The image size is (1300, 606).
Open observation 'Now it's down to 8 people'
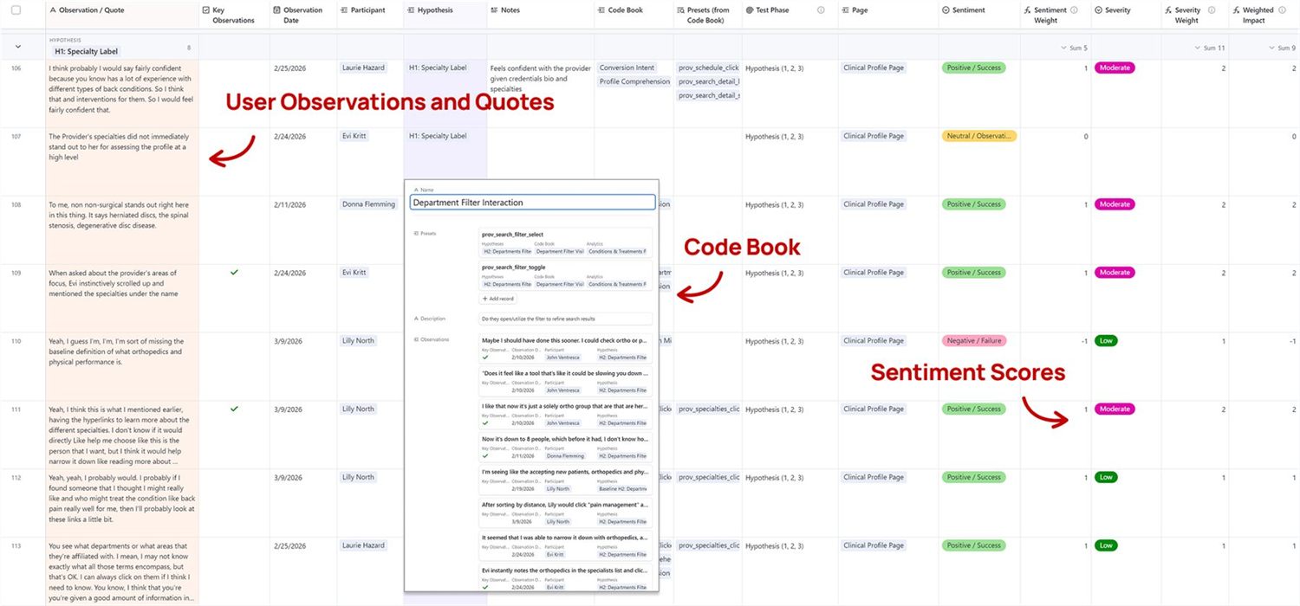click(x=565, y=447)
